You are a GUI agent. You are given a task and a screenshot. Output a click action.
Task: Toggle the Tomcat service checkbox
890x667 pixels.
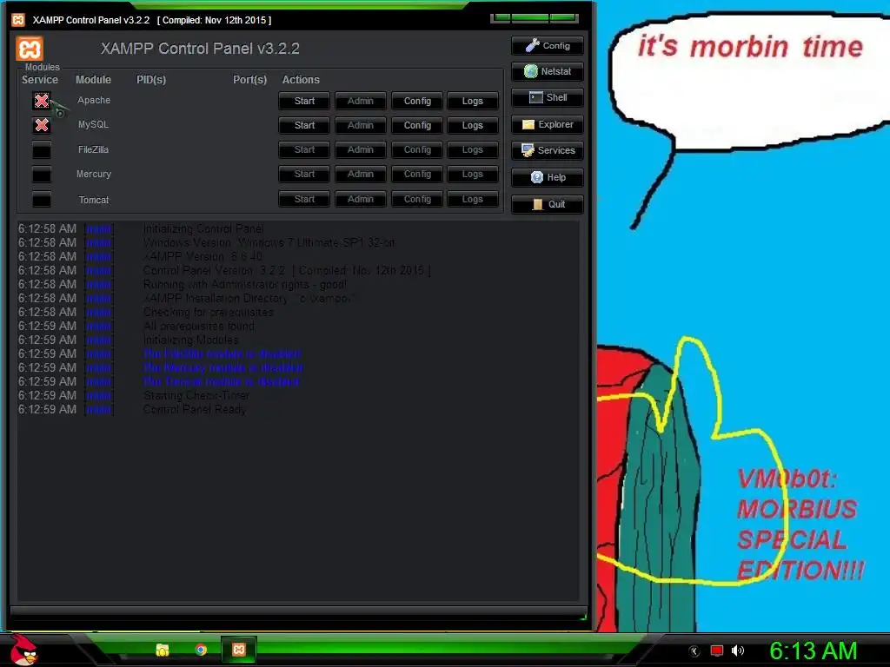pos(42,199)
